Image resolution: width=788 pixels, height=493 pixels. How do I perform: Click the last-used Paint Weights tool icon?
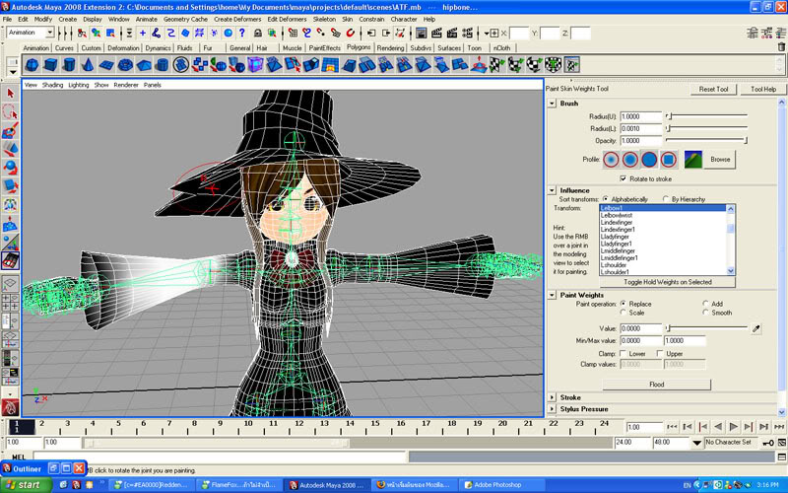click(10, 260)
